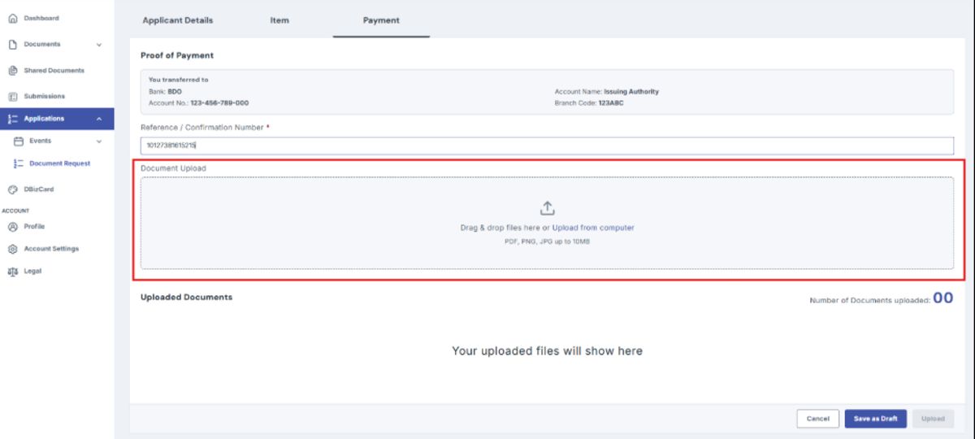The image size is (975, 439).
Task: Open the Document Request page
Action: point(59,163)
